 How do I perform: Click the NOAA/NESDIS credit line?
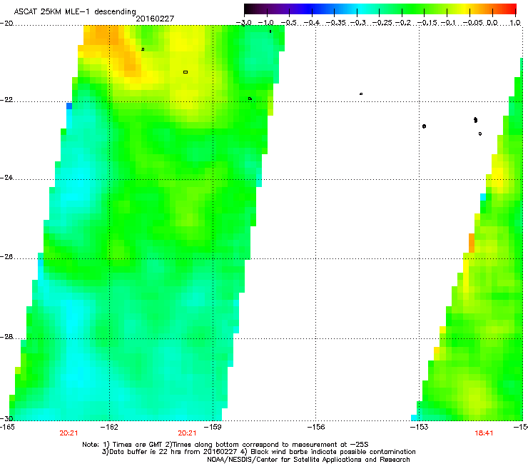coord(308,459)
